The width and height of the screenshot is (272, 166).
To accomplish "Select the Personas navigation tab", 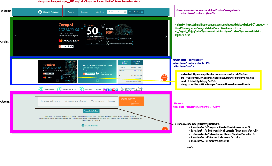I will pyautogui.click(x=71, y=12).
